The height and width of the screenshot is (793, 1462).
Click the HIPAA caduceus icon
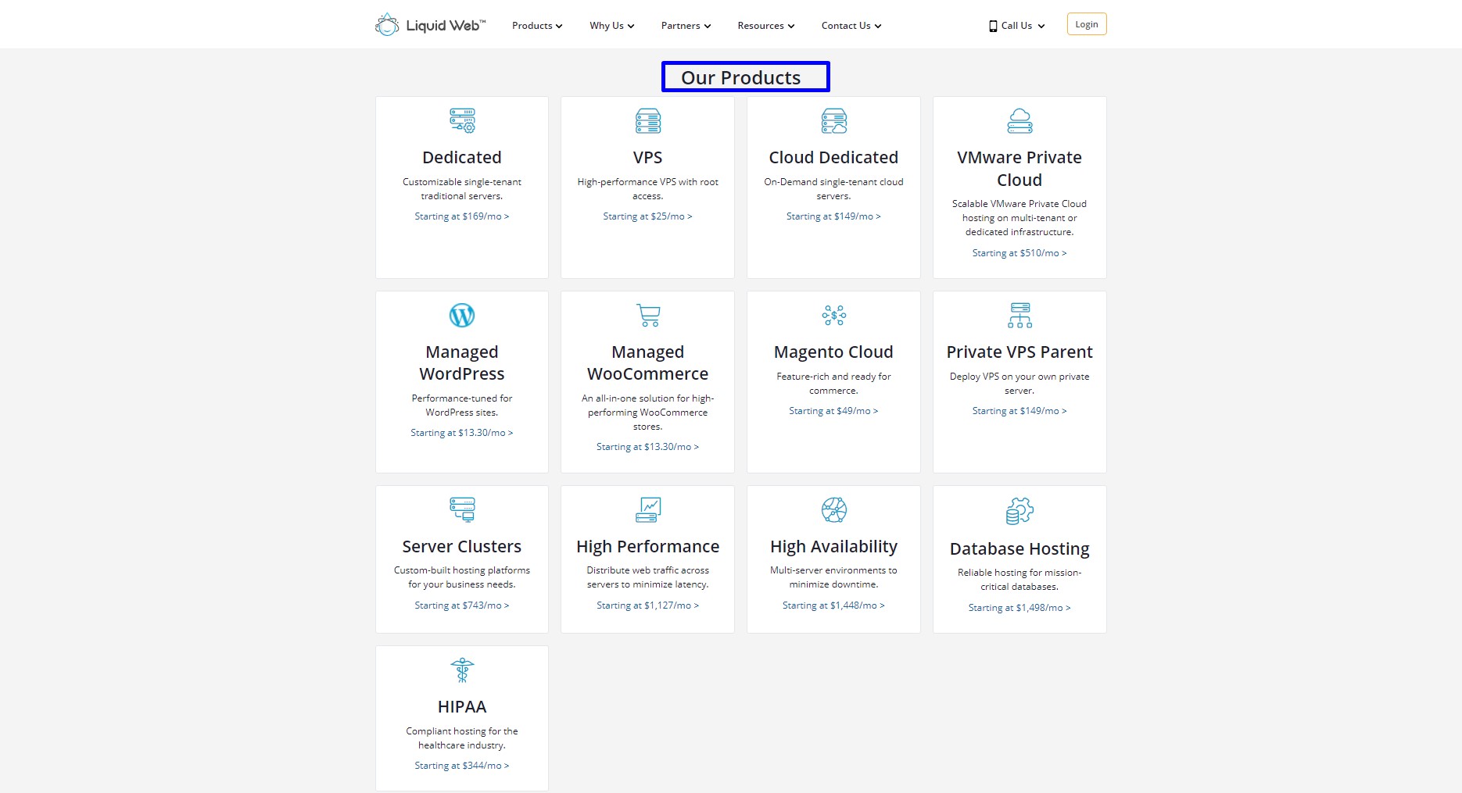(462, 670)
